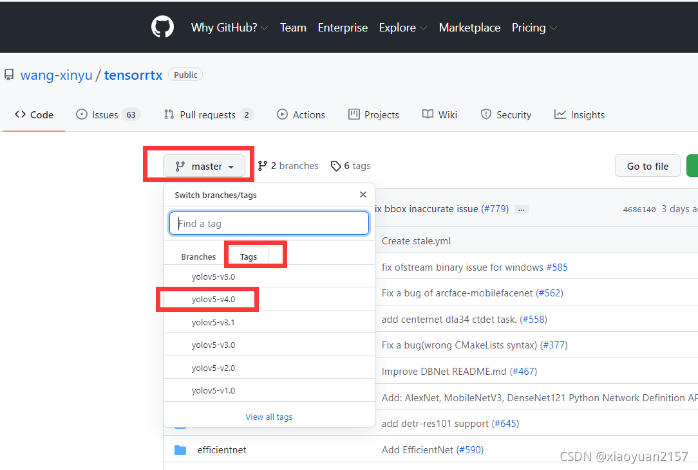Click the Go to file button
The height and width of the screenshot is (470, 698).
click(648, 166)
